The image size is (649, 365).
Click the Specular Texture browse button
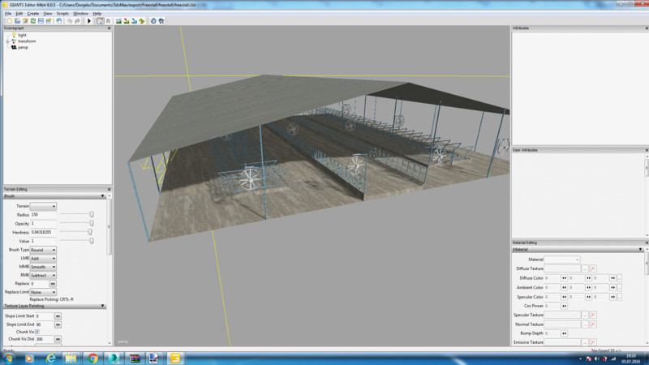(584, 315)
